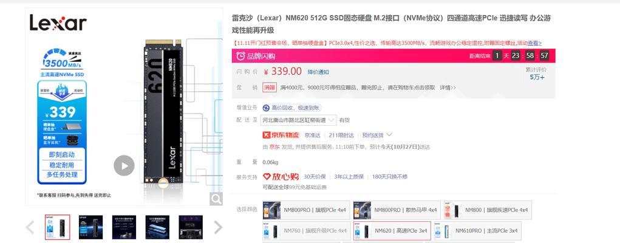Viewport: 620px width, 243px height.
Task: Show previous product thumbnails arrow
Action: (x=30, y=227)
